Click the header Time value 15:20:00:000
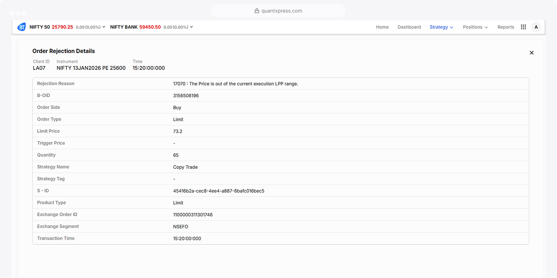 (148, 68)
